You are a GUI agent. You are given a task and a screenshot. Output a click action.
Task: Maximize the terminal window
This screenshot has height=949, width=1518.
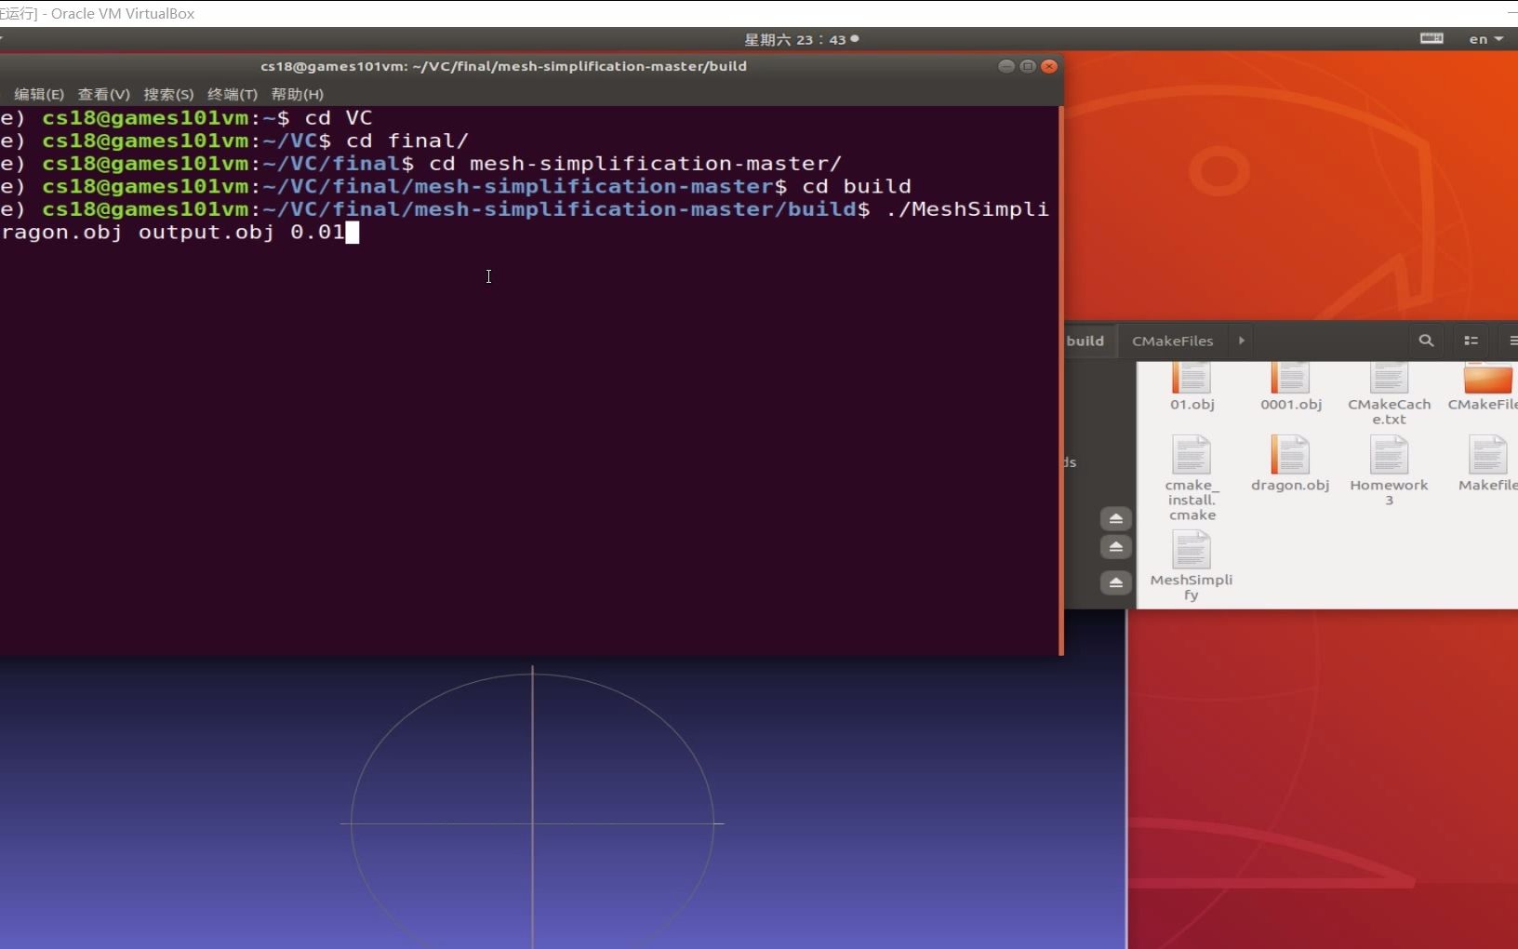[1028, 66]
